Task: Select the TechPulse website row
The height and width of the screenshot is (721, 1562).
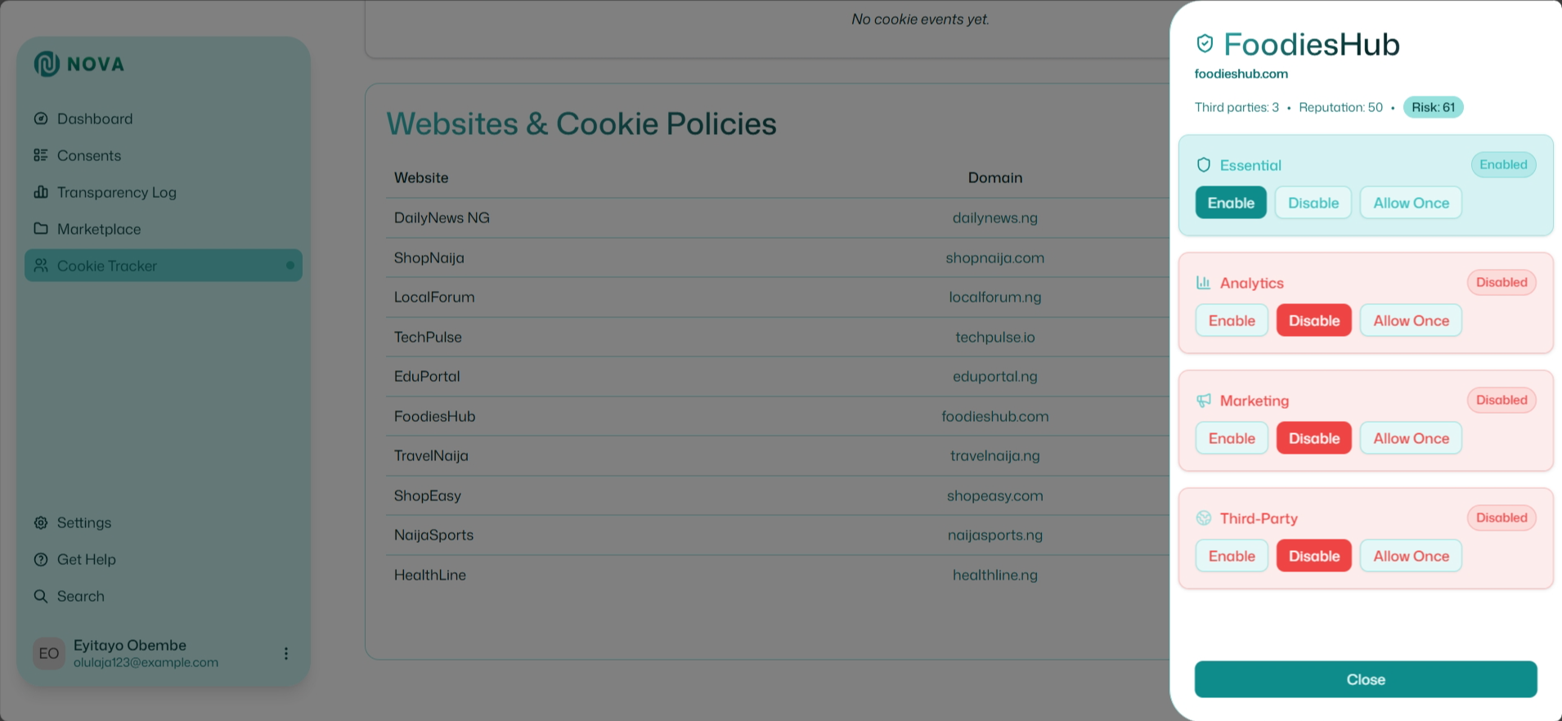Action: click(x=428, y=337)
